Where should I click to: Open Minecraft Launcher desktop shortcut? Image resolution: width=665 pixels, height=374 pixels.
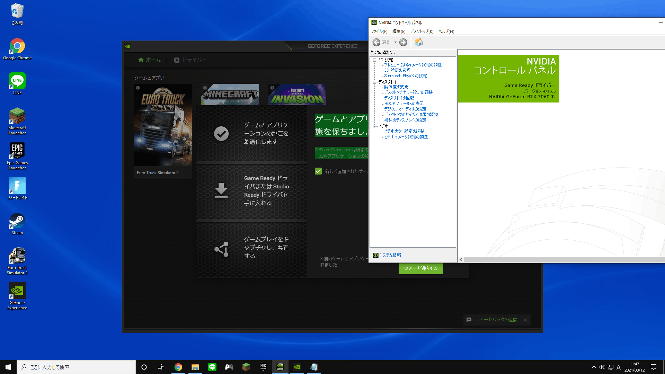point(17,121)
